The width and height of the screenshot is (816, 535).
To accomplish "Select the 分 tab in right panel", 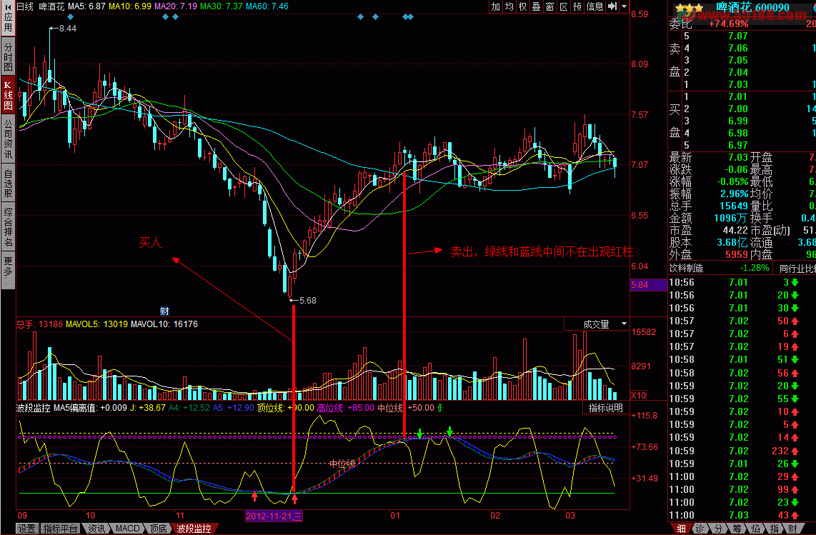I will point(718,529).
